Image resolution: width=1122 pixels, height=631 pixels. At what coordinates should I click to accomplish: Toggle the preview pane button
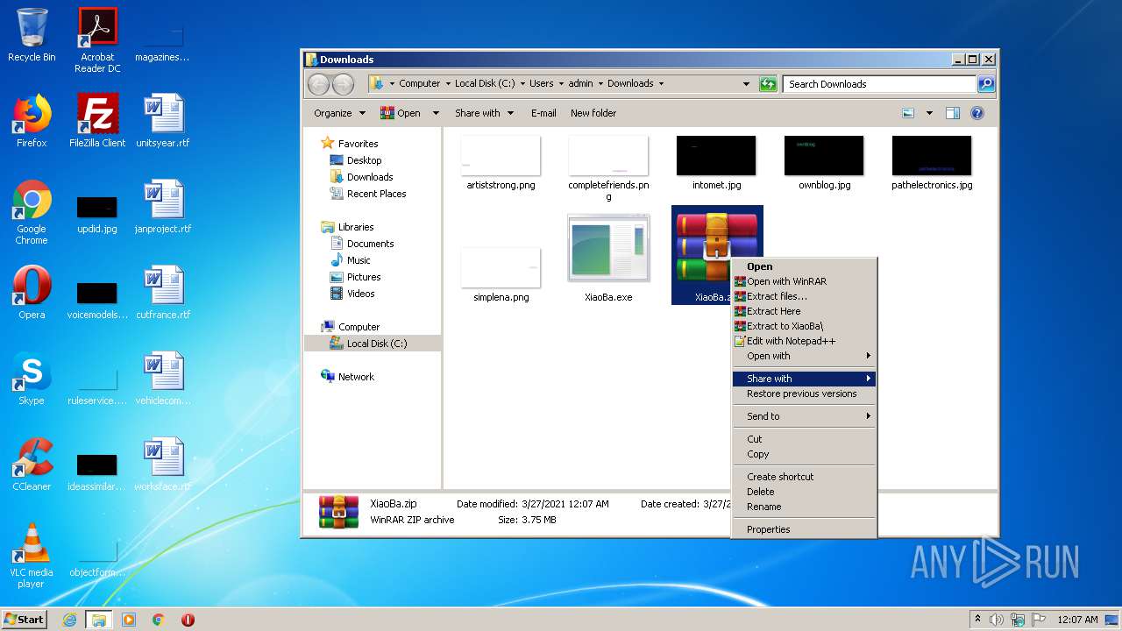953,113
